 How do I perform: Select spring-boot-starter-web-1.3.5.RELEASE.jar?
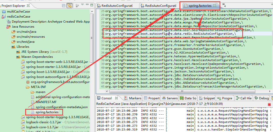[x=57, y=62]
